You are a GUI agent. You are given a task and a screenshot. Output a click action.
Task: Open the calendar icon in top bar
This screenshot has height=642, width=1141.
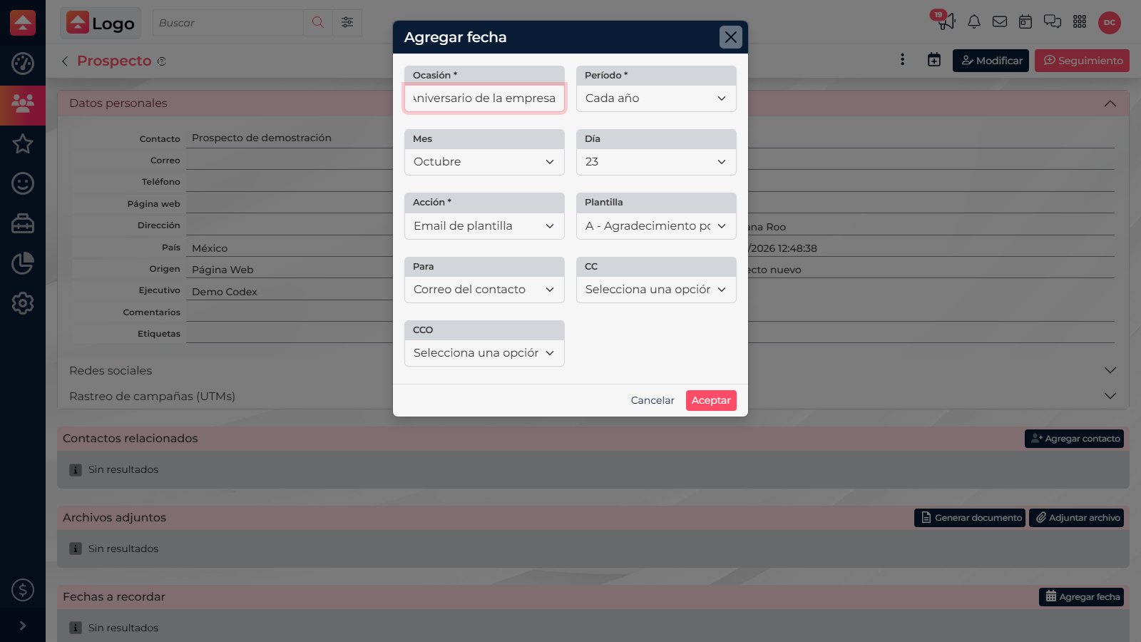(x=1025, y=22)
